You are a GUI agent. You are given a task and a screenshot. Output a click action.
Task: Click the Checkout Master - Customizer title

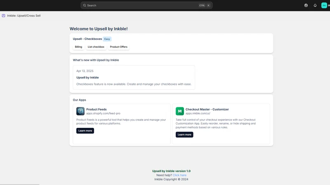(x=207, y=109)
